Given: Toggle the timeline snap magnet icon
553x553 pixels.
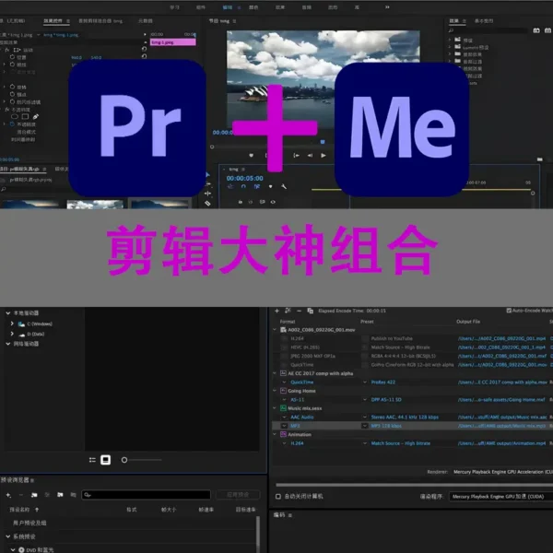Looking at the screenshot, I should [243, 186].
